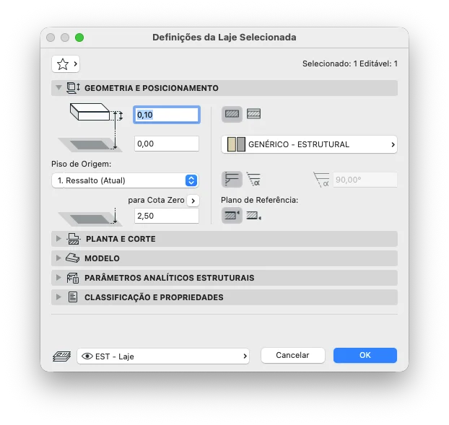This screenshot has width=449, height=425.
Task: Expand Classificação e Propriedades section
Action: click(x=58, y=297)
